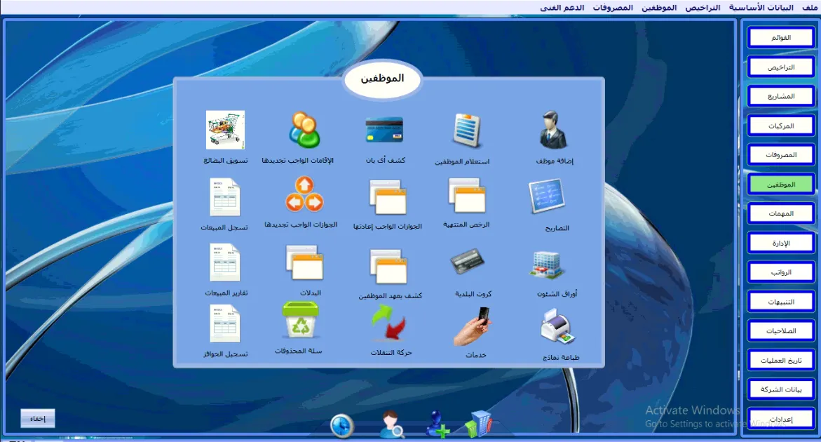
Task: Open تقارير المبيعات sales reports icon
Action: [x=224, y=262]
